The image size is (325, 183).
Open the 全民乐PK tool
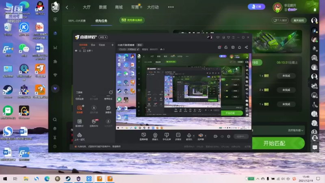point(94,123)
